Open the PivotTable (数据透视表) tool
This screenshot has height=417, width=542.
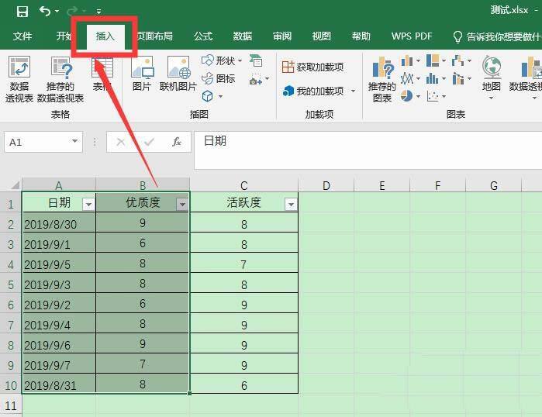click(19, 78)
